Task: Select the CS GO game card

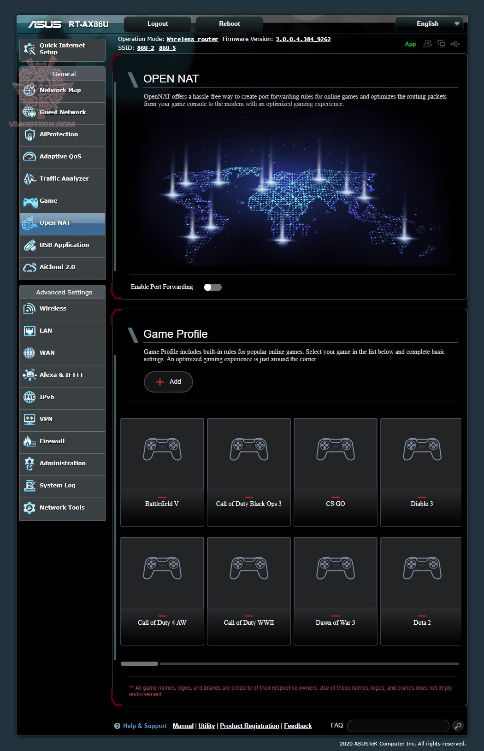Action: click(336, 472)
